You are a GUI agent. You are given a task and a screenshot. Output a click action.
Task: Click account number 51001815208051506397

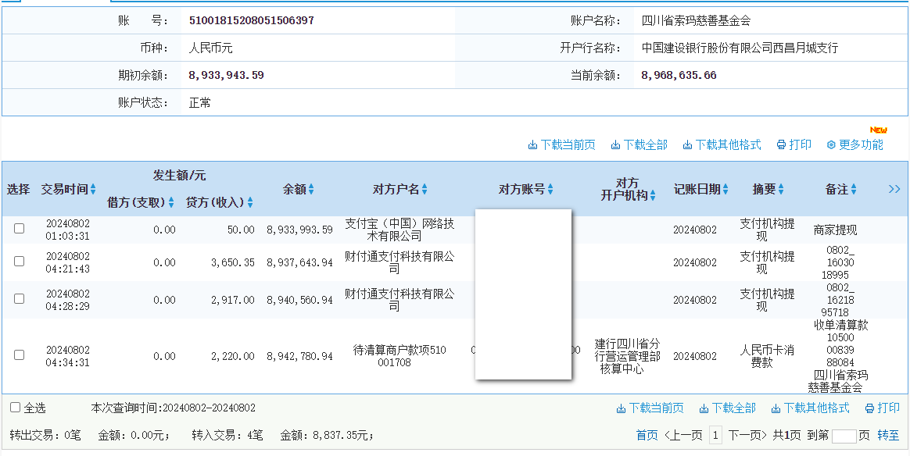(251, 21)
